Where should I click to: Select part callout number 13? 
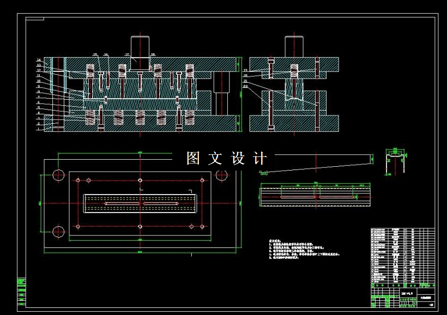39,65
